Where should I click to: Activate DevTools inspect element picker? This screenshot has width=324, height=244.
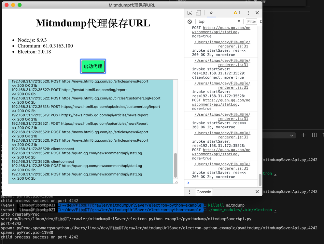coord(190,13)
